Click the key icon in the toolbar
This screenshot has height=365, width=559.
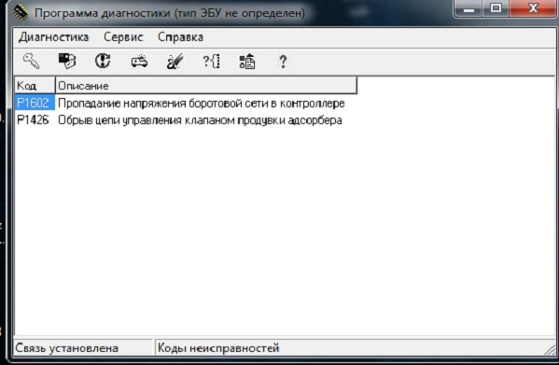(32, 62)
